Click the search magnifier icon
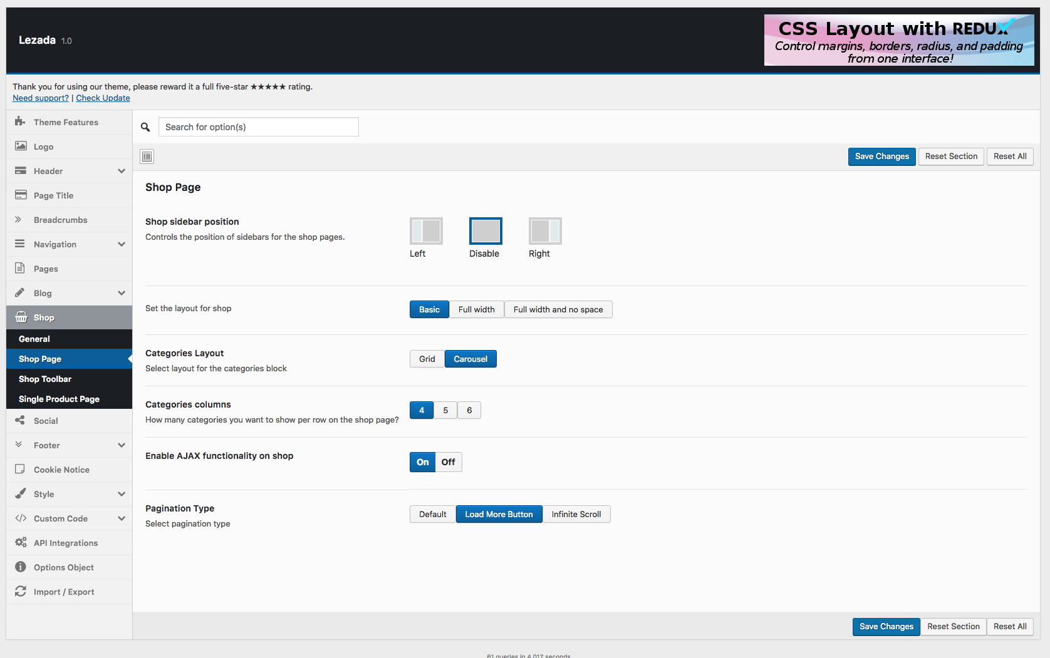The width and height of the screenshot is (1050, 658). coord(145,127)
